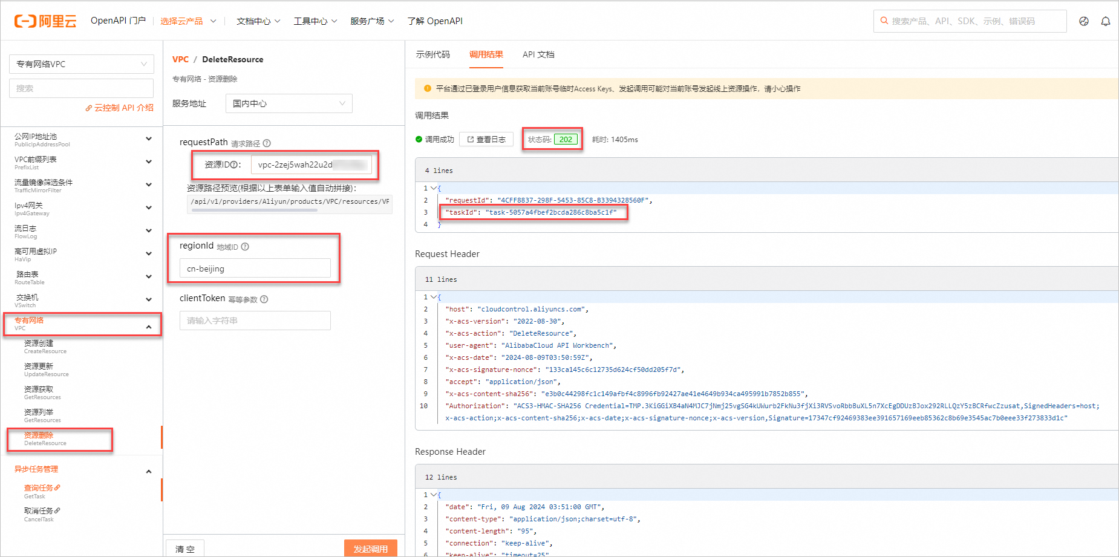This screenshot has width=1119, height=557.
Task: Focus the sidebar 搜索 field
Action: (x=82, y=88)
